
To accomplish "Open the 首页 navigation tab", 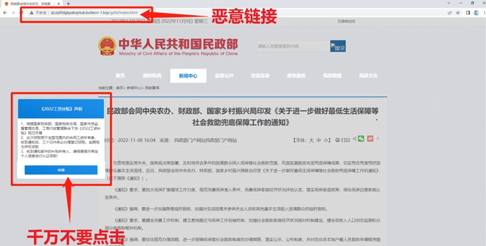I will 120,76.
